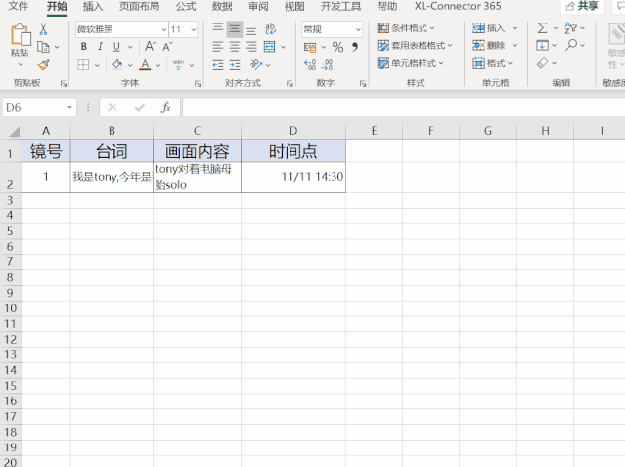The height and width of the screenshot is (467, 625).
Task: Click the Percent Style icon
Action: tap(338, 47)
